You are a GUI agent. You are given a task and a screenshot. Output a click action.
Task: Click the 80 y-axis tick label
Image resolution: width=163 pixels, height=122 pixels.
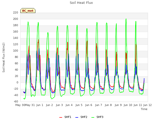(16, 57)
